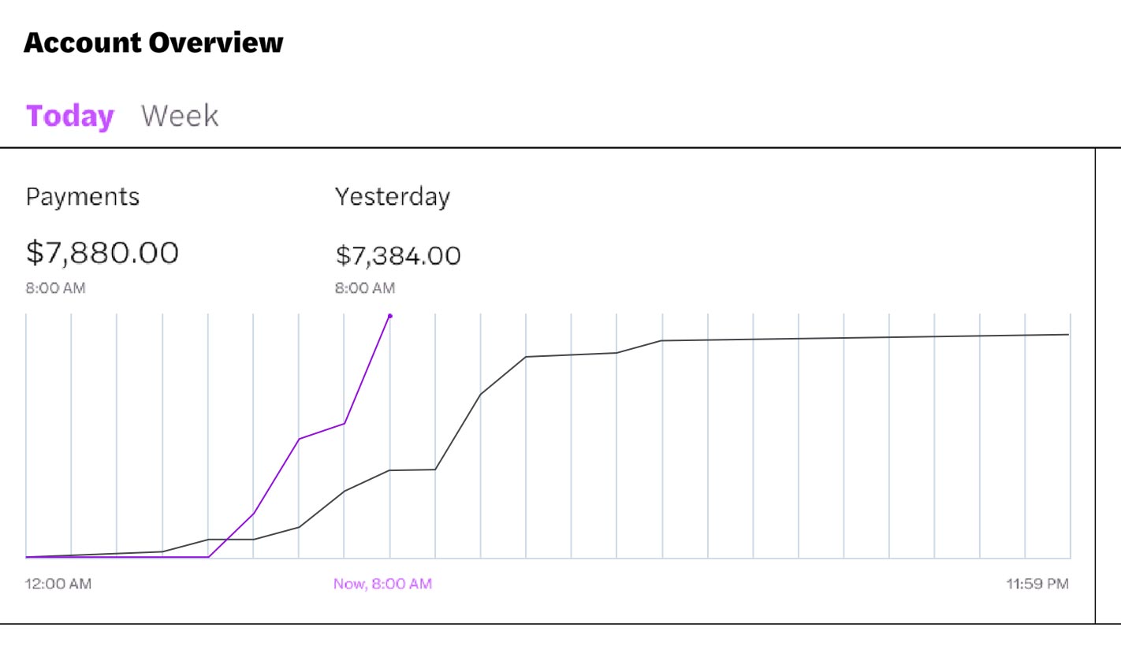1121x657 pixels.
Task: Click the Payments label
Action: point(83,197)
